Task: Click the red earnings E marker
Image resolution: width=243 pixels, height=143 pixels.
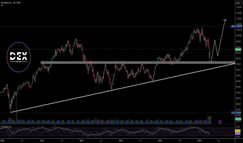Action: point(102,122)
